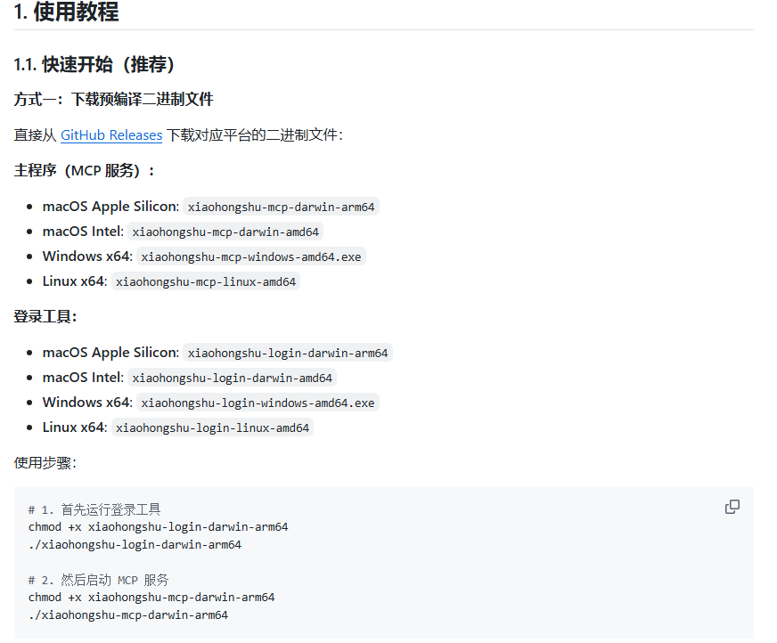The image size is (777, 643).
Task: Open the GitHub Releases link
Action: (x=111, y=135)
